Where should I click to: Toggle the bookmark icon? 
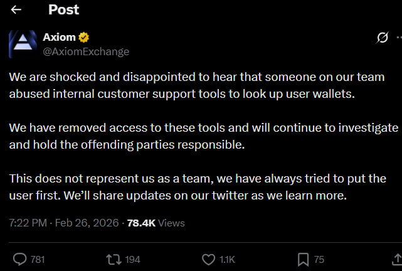pyautogui.click(x=302, y=258)
